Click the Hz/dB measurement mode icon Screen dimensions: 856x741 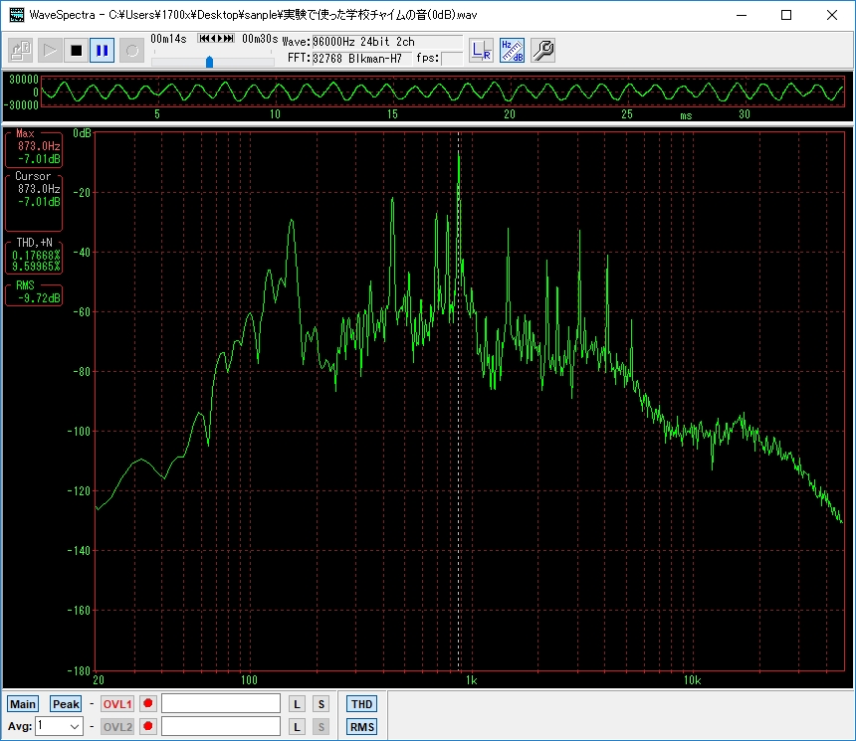point(512,50)
